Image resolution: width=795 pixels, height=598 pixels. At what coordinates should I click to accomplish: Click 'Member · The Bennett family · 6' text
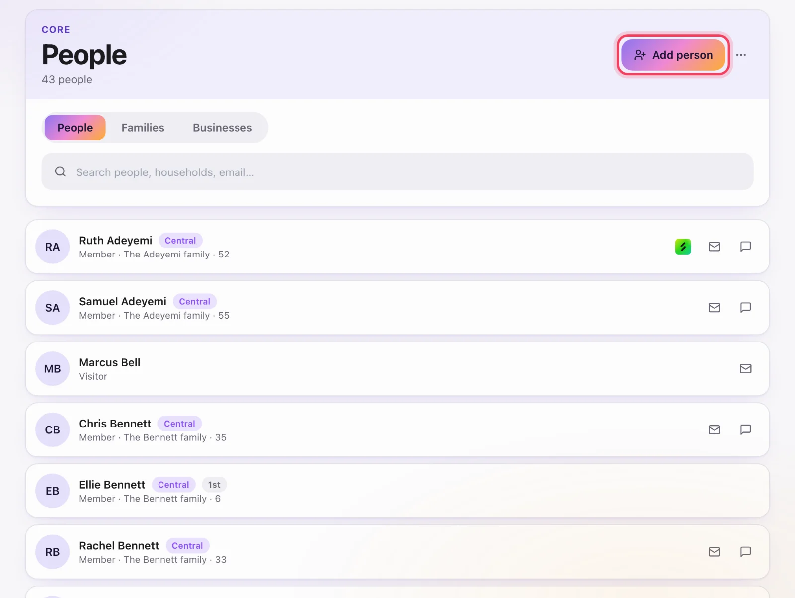tap(150, 499)
